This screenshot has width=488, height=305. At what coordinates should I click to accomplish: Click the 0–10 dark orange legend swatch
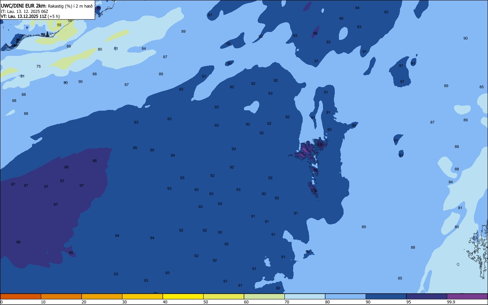21,296
